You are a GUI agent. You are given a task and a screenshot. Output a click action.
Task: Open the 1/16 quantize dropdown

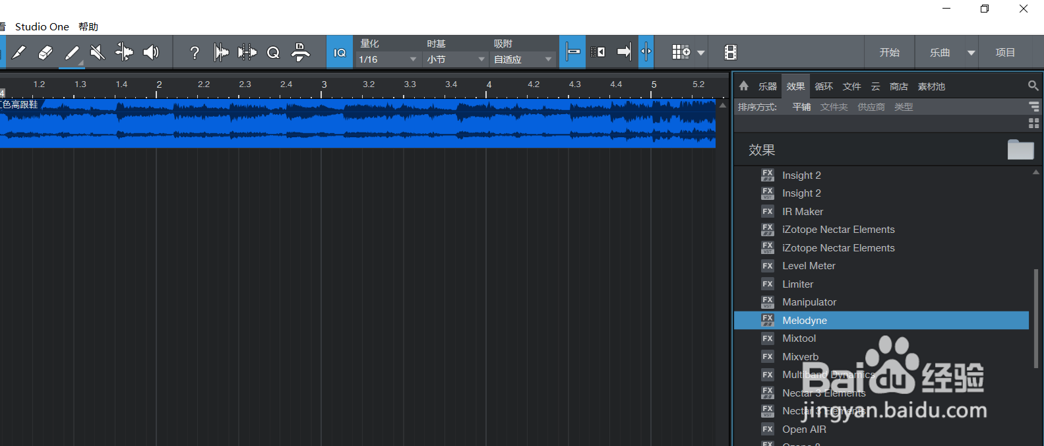(x=387, y=59)
